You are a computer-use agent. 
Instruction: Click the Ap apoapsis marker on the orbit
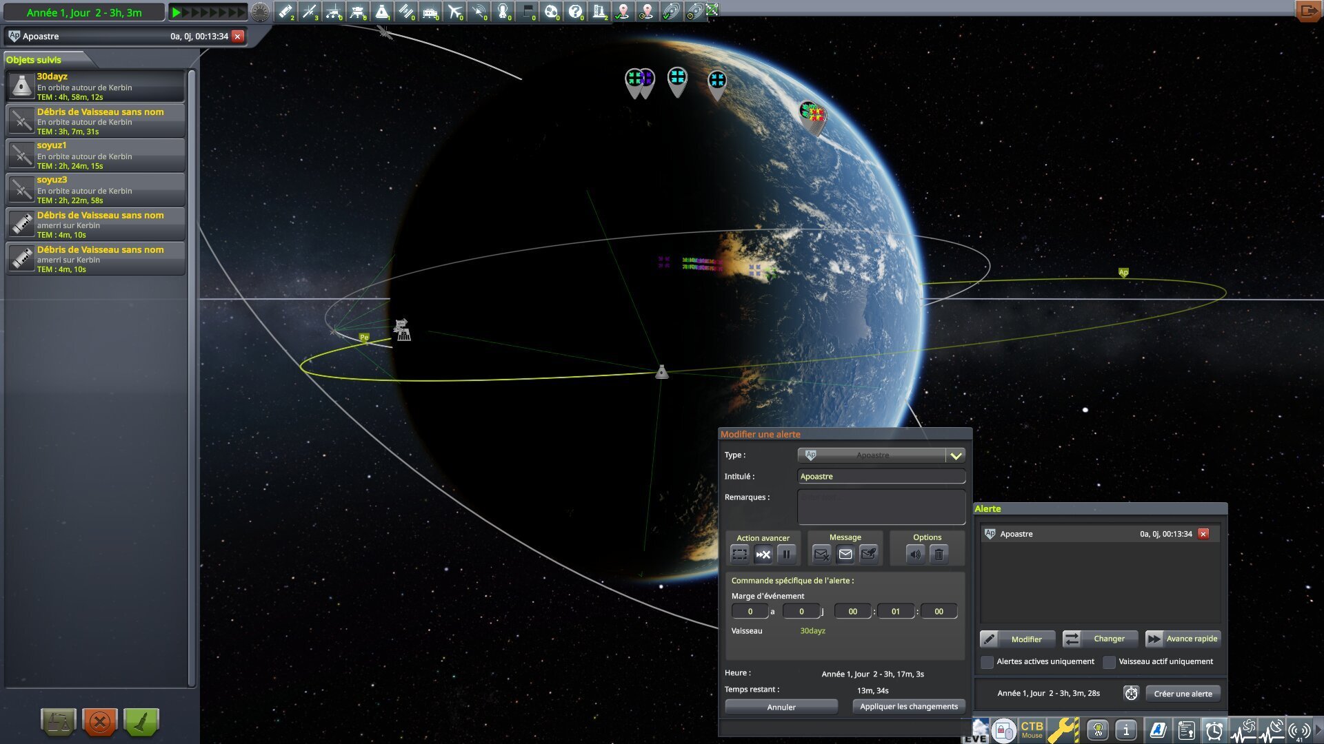[x=1123, y=273]
